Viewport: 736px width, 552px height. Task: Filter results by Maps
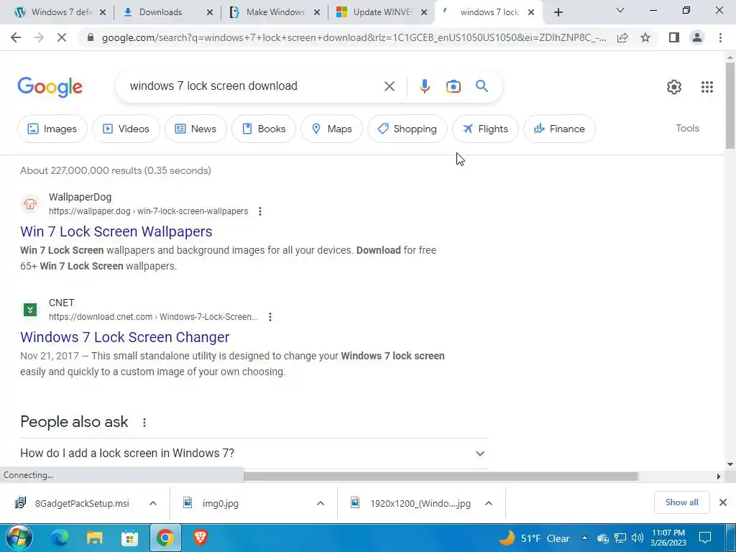[331, 129]
